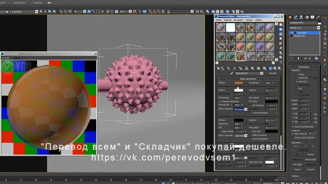Click the black Refract color swatch
The image size is (328, 184).
238,120
